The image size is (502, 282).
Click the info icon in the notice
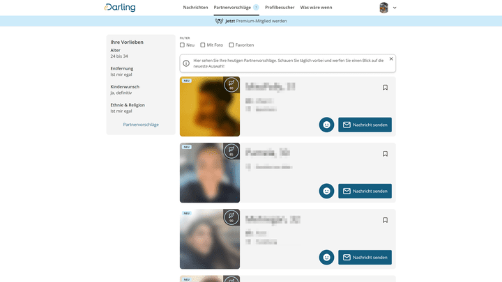(186, 63)
